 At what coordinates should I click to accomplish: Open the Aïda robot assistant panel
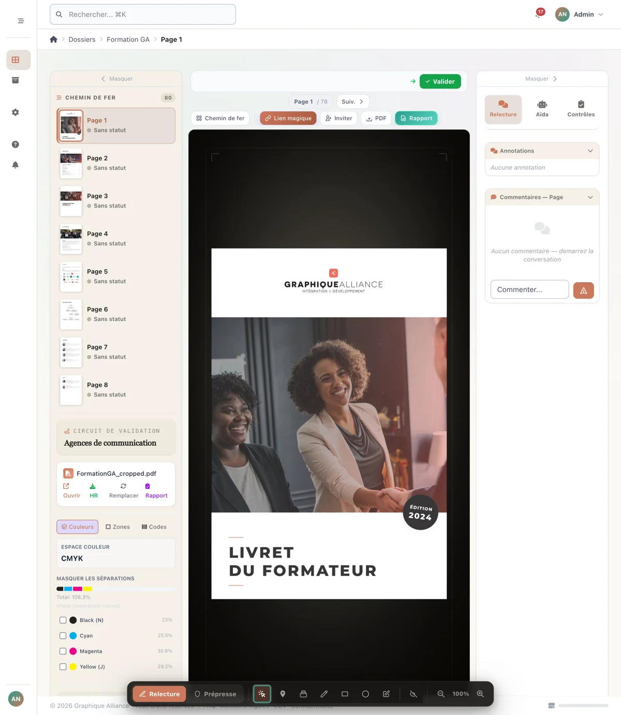(542, 109)
